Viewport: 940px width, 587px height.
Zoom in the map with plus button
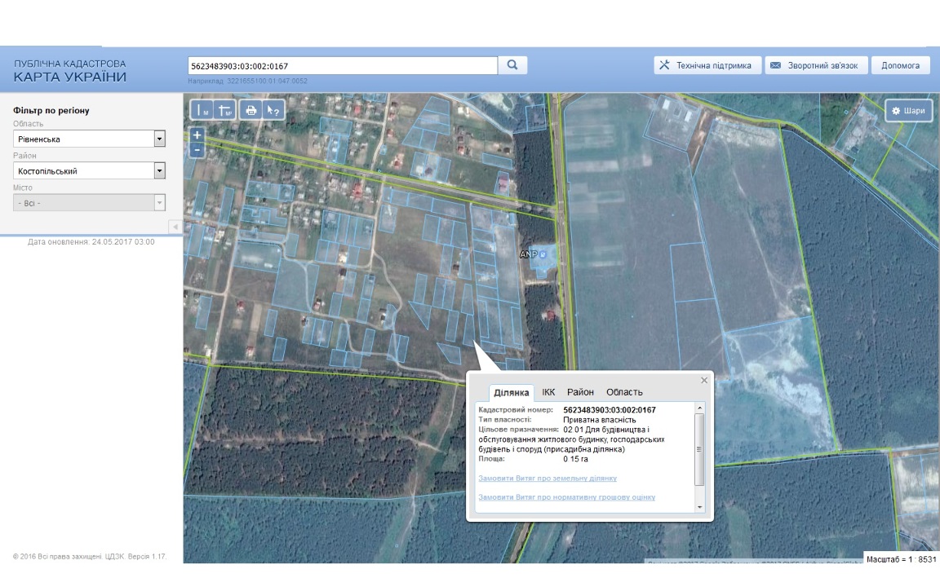(x=197, y=135)
